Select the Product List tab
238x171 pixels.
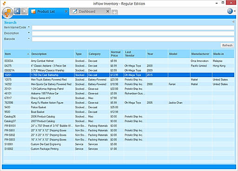click(x=49, y=12)
